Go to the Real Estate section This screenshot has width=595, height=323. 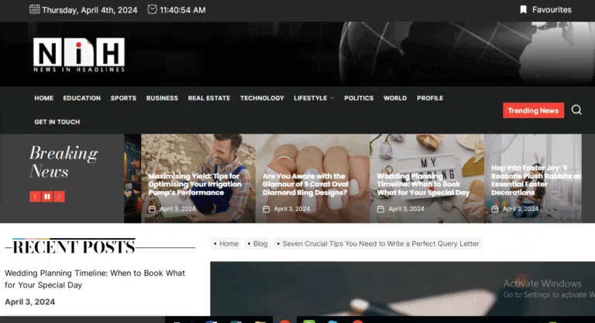(209, 98)
